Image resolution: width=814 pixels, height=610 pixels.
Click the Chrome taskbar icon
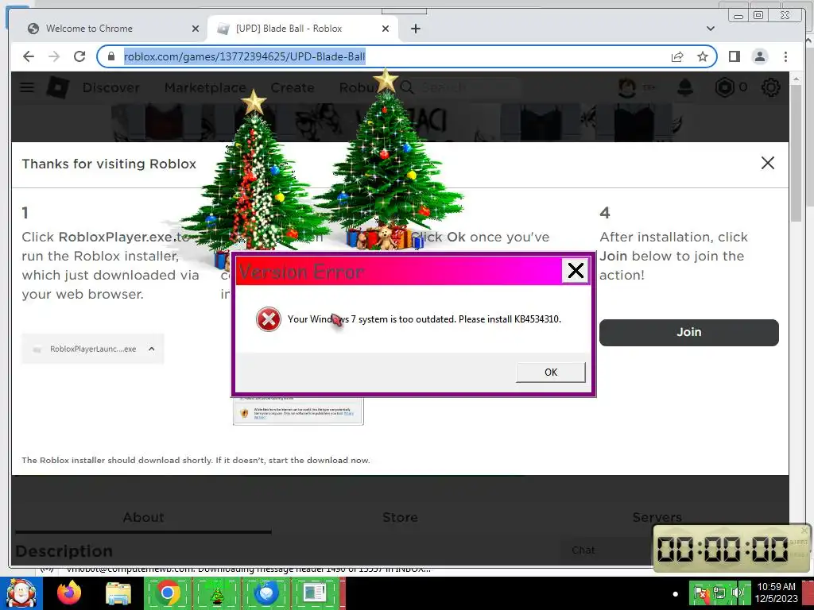[168, 593]
